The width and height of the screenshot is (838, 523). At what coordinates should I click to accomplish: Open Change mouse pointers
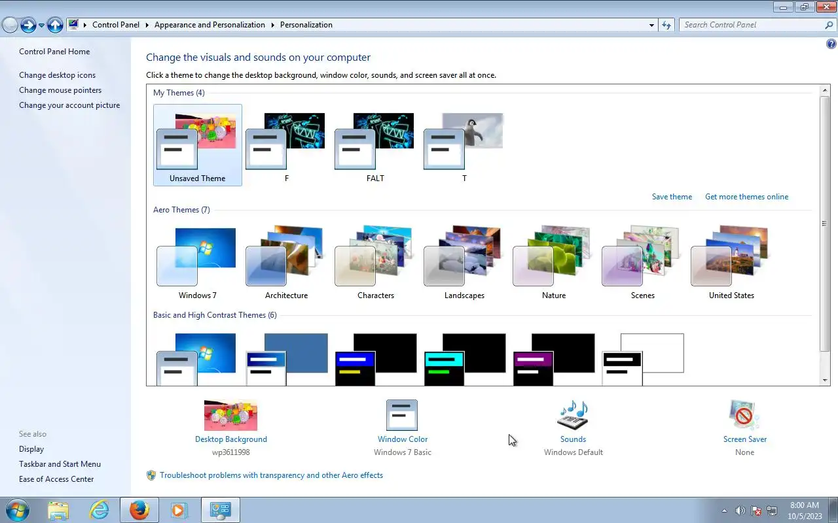(x=60, y=90)
